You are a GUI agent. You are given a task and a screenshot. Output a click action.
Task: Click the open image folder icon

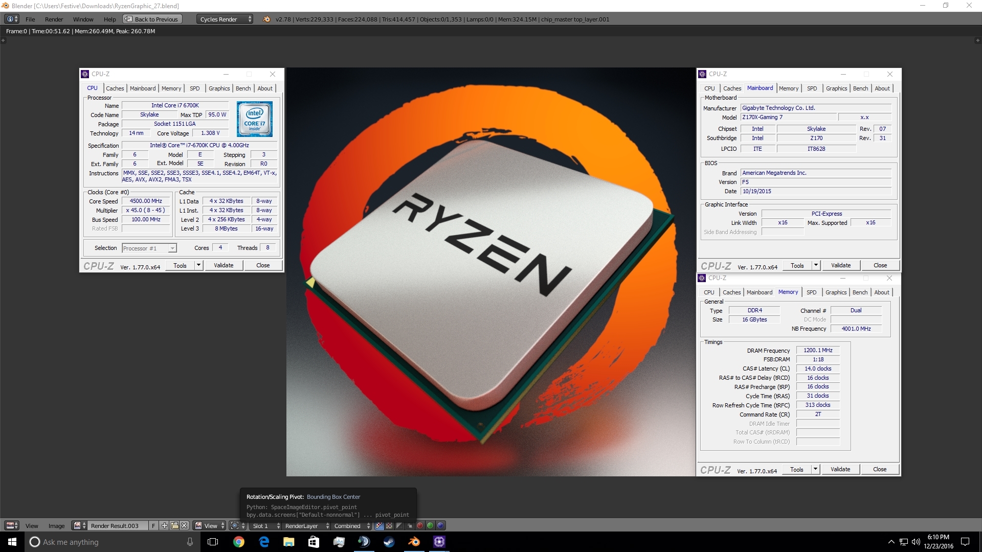[174, 525]
